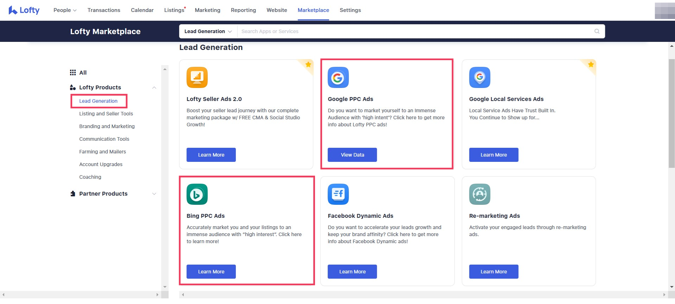Click the Google Local Services Ads icon
675x304 pixels.
(x=479, y=77)
